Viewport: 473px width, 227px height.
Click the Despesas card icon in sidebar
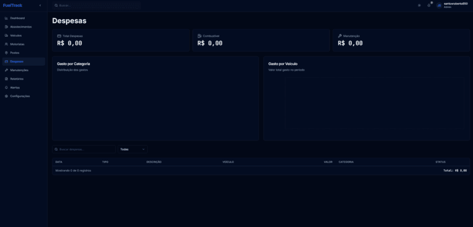point(6,61)
